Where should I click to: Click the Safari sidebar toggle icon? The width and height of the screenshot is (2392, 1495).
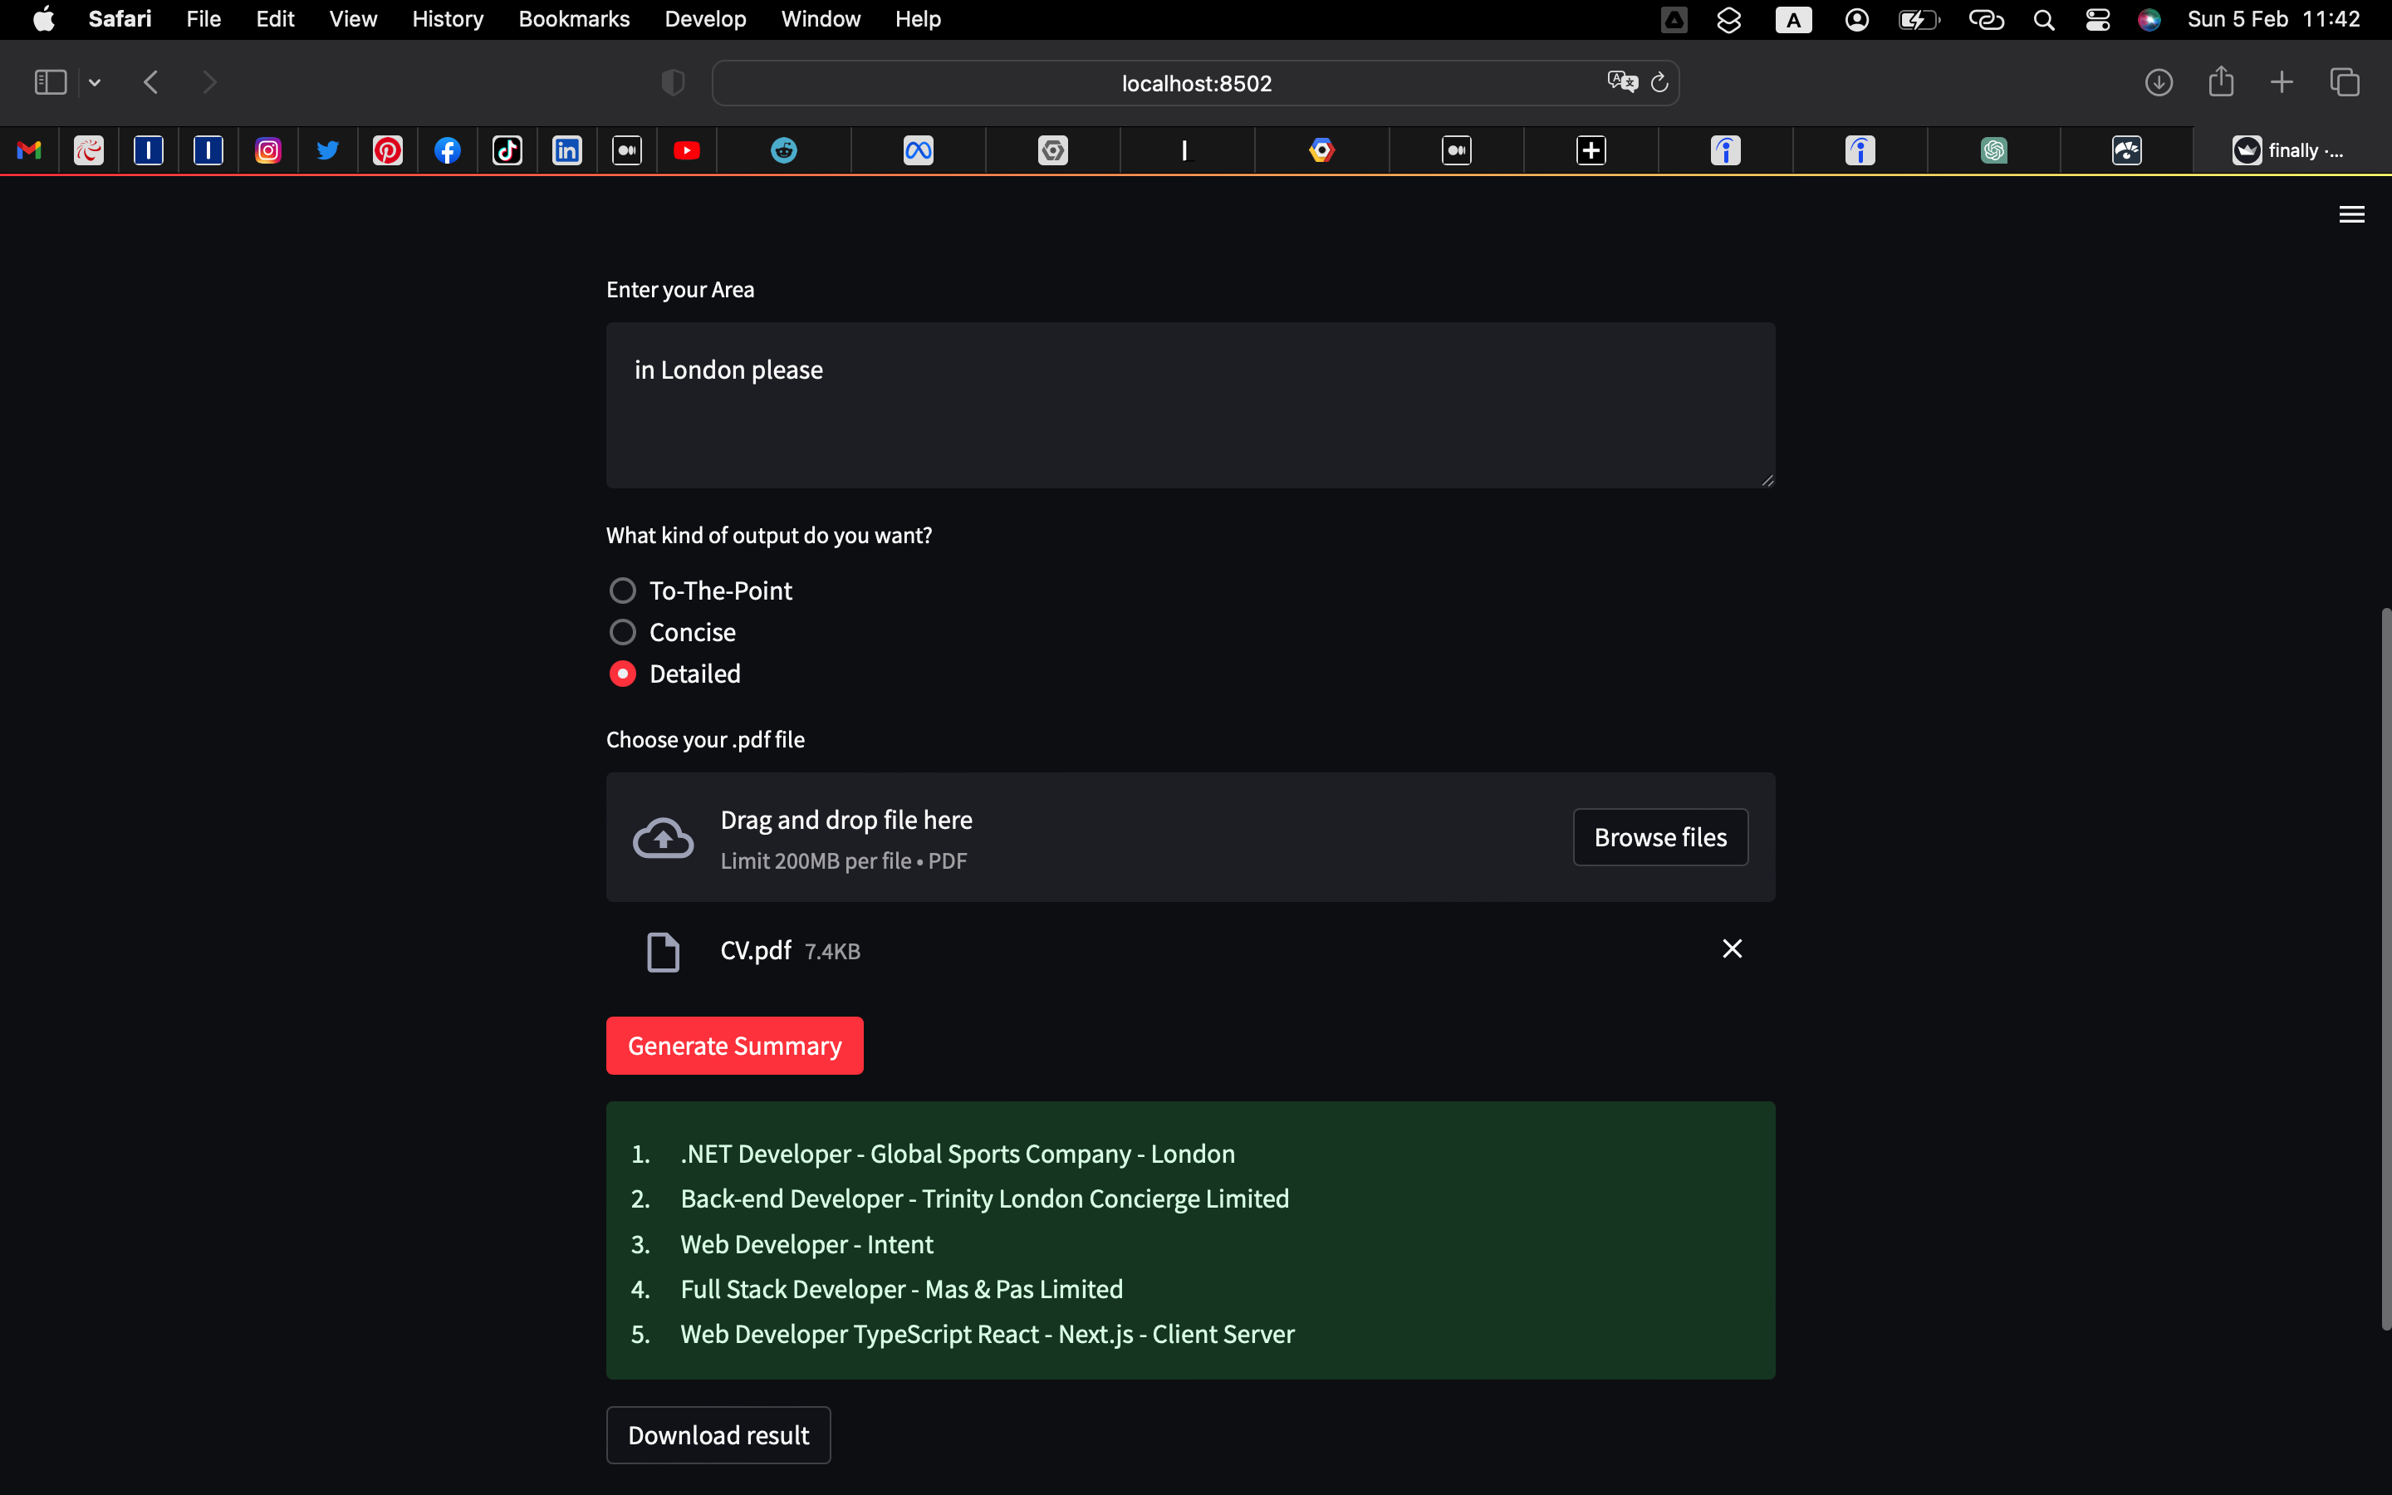pos(51,83)
